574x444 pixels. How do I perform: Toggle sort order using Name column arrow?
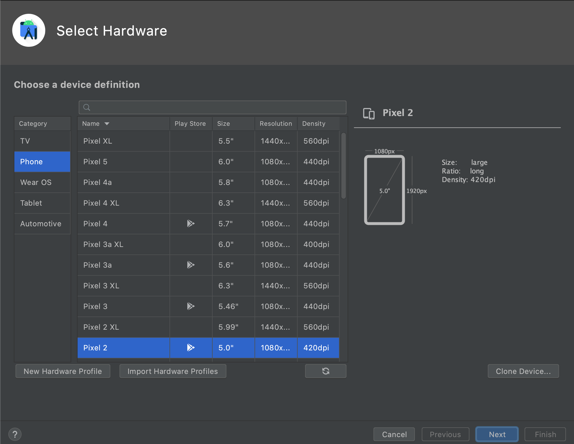tap(107, 123)
